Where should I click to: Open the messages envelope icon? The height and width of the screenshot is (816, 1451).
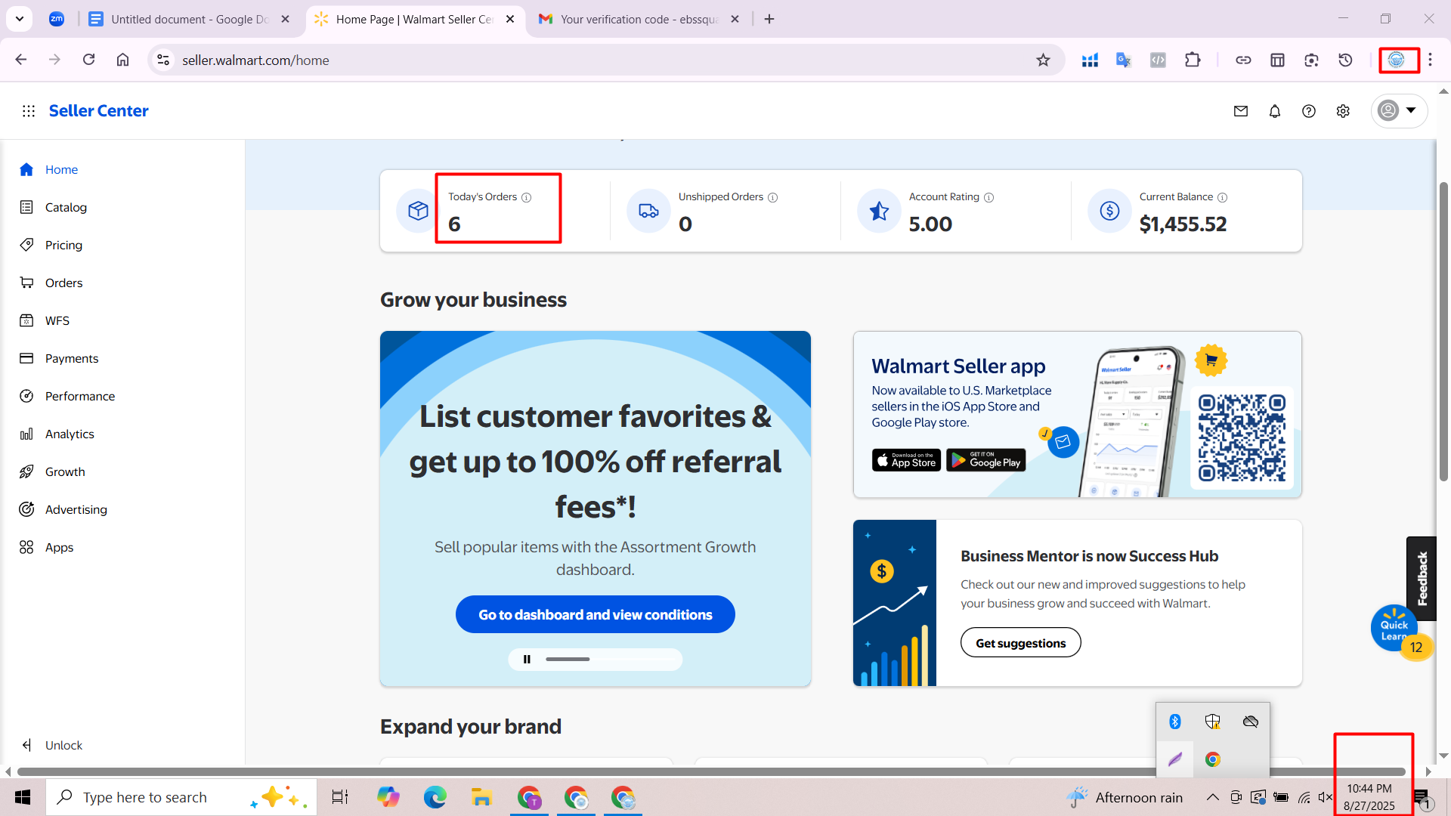pyautogui.click(x=1241, y=111)
